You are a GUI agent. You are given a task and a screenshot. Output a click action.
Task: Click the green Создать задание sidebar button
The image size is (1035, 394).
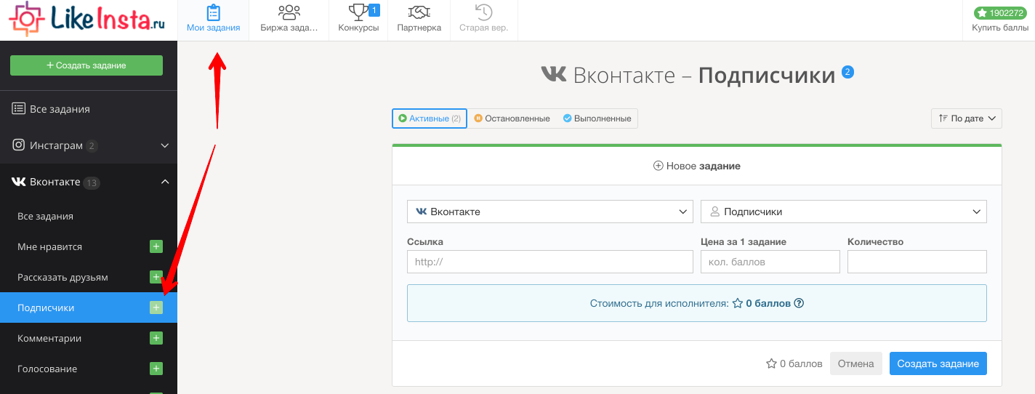coord(86,65)
